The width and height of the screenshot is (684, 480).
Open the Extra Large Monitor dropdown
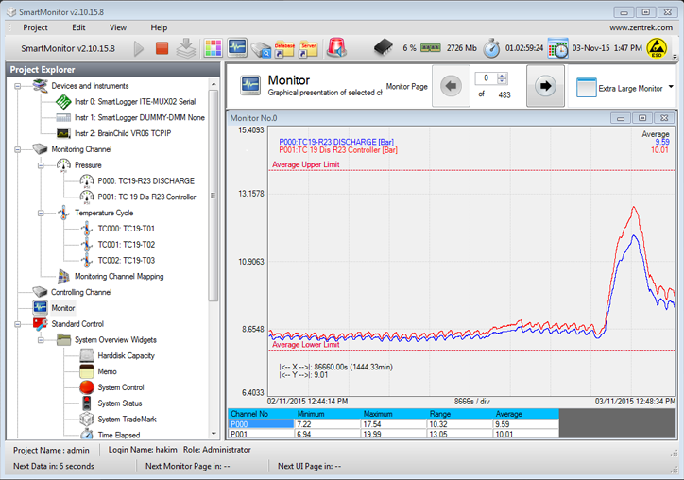pyautogui.click(x=671, y=87)
